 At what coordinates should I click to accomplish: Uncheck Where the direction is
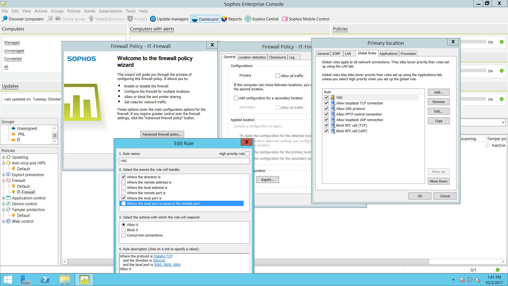124,177
